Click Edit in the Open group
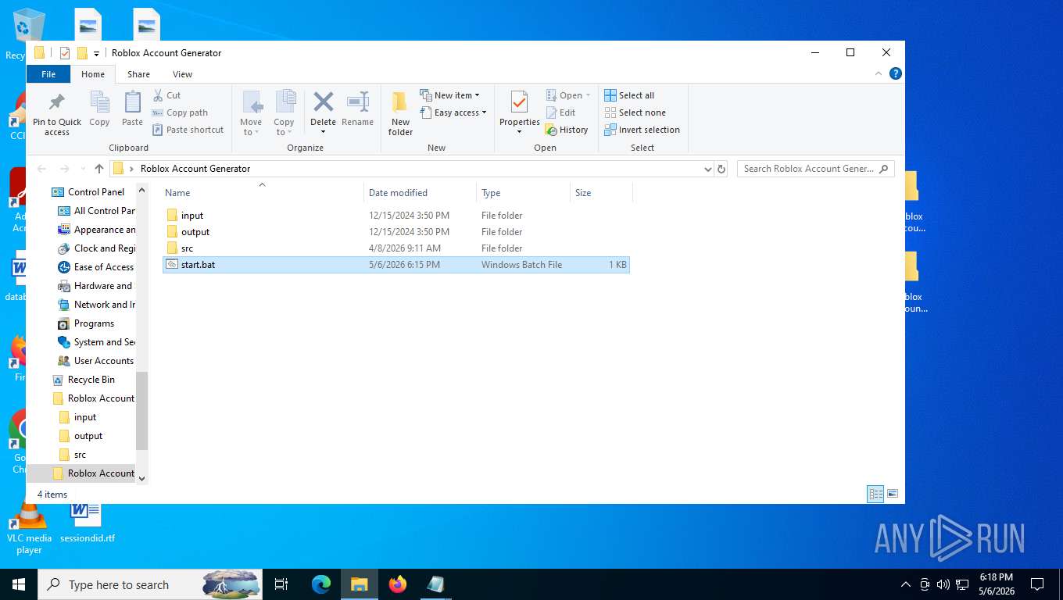Image resolution: width=1063 pixels, height=600 pixels. [x=560, y=112]
